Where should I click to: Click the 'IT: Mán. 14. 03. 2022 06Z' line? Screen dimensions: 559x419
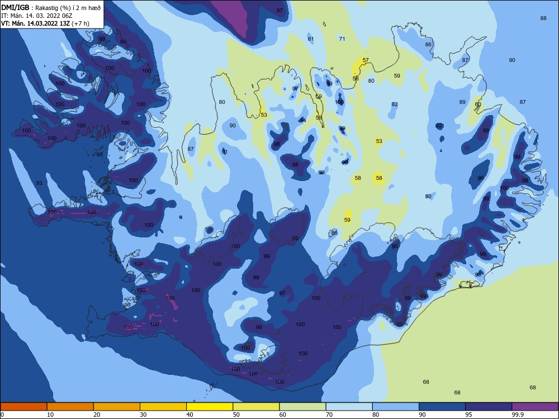(37, 16)
